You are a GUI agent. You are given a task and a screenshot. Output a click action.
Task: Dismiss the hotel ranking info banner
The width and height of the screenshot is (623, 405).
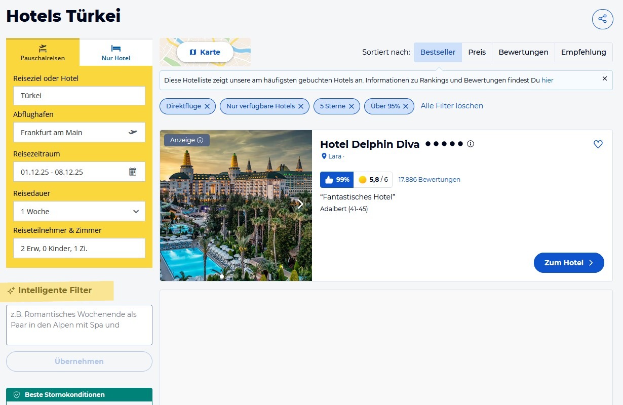pyautogui.click(x=604, y=79)
